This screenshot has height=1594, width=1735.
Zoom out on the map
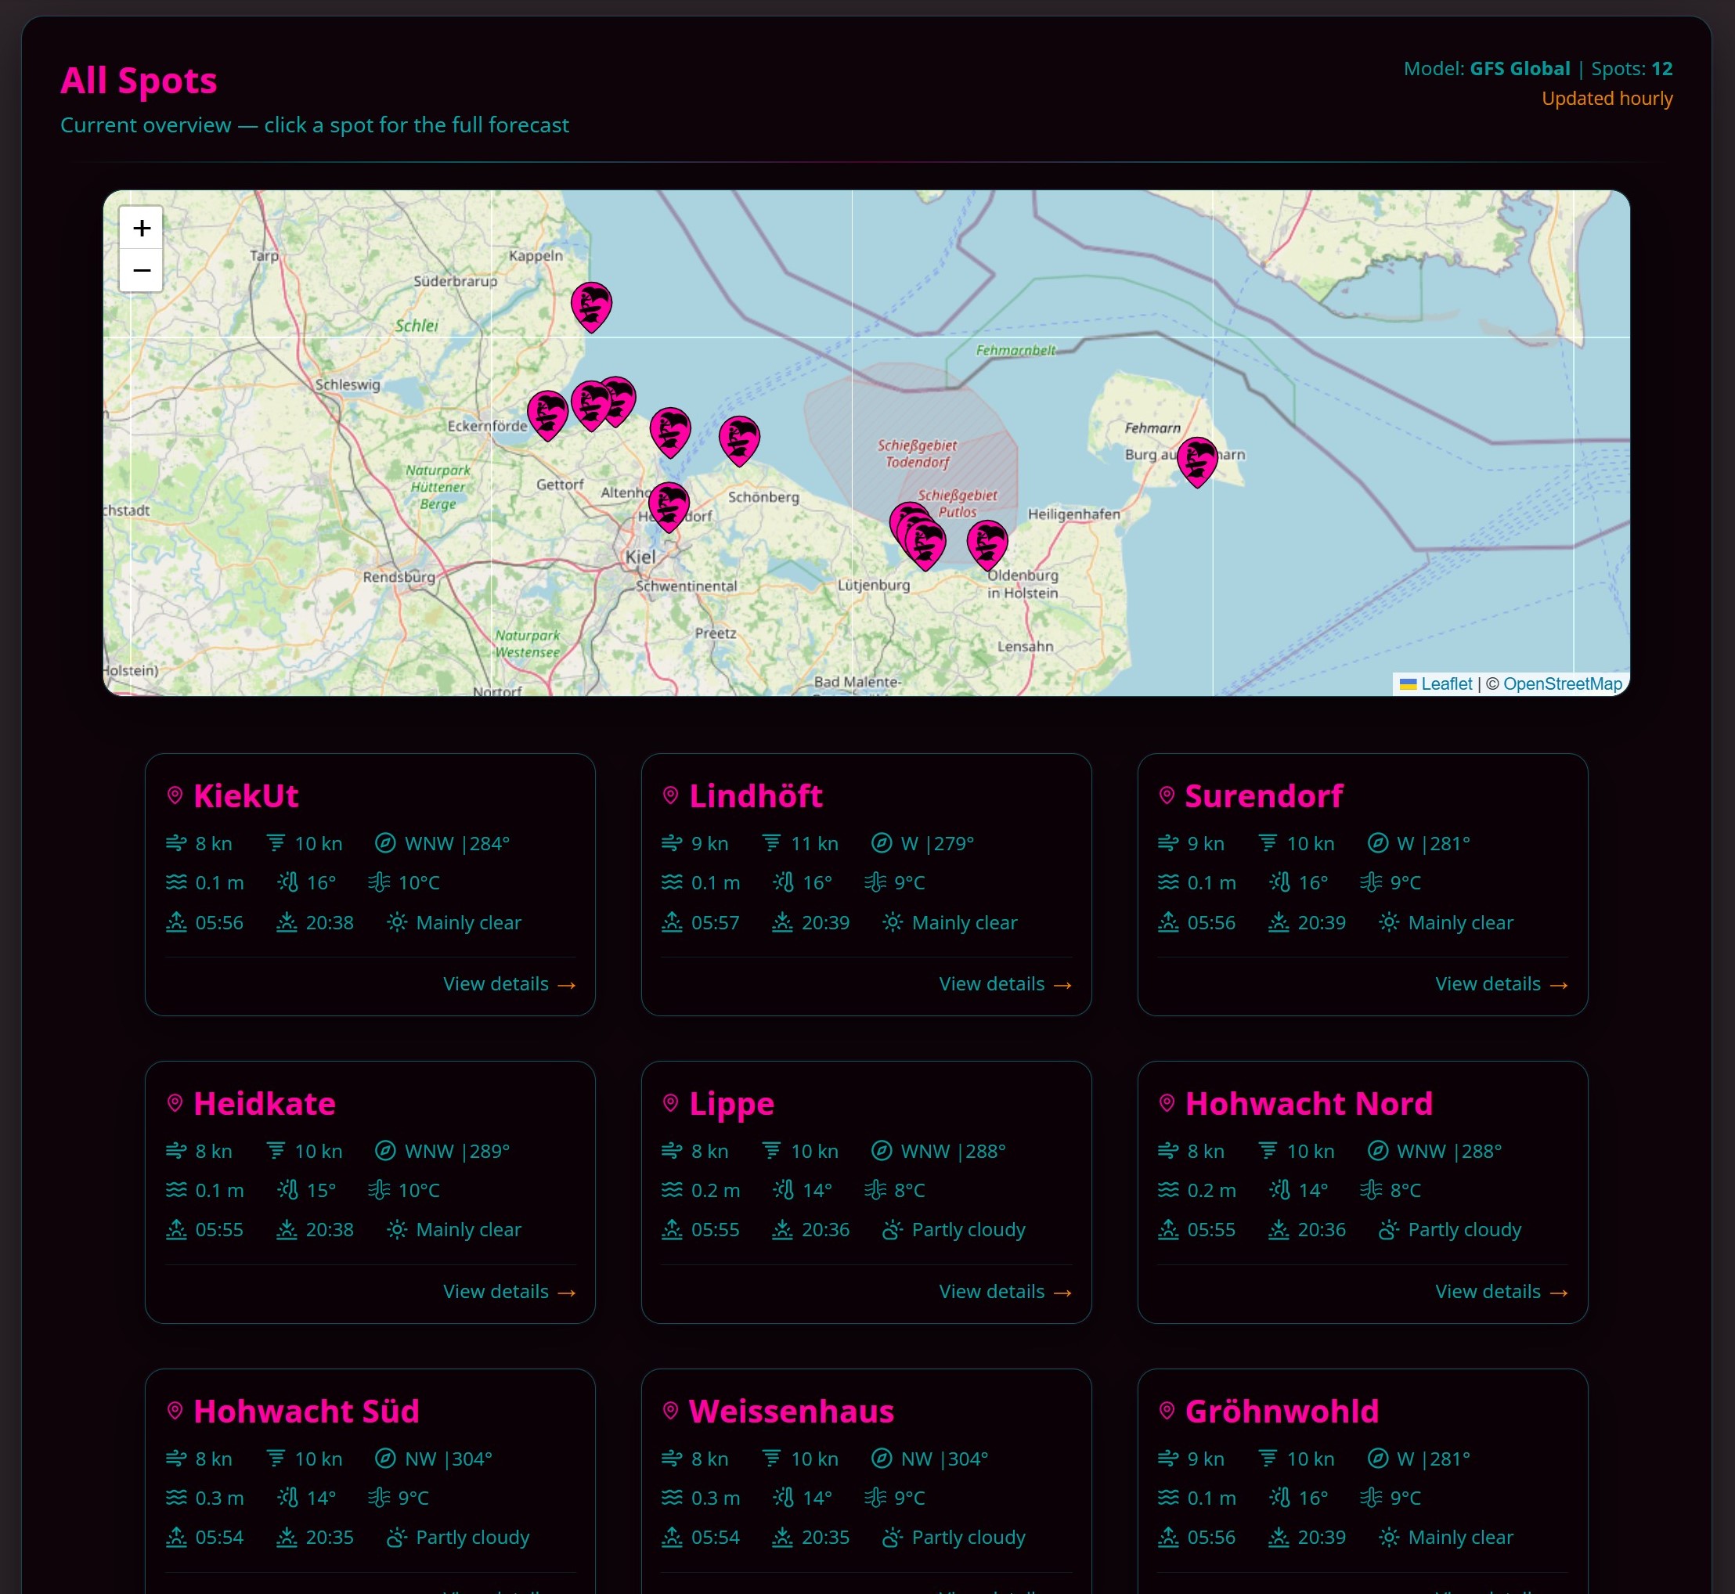142,271
